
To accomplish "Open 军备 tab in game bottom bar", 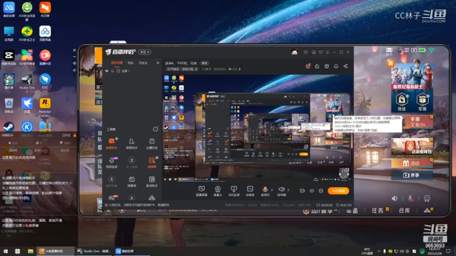I will [352, 210].
